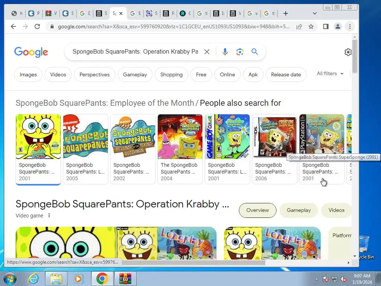381x286 pixels.
Task: Open Employee of the Month breadcrumb link
Action: 105,103
